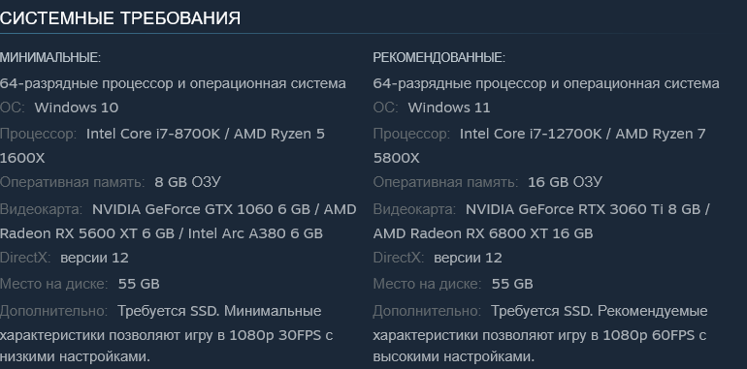Click the Windows 11 OS value
Screen dimensions: 747x369
coord(449,108)
